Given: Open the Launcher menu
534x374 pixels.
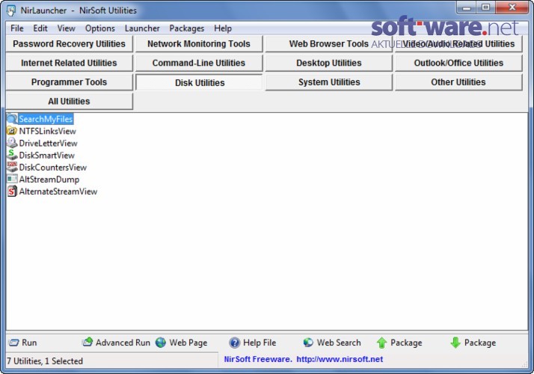Looking at the screenshot, I should [x=142, y=28].
